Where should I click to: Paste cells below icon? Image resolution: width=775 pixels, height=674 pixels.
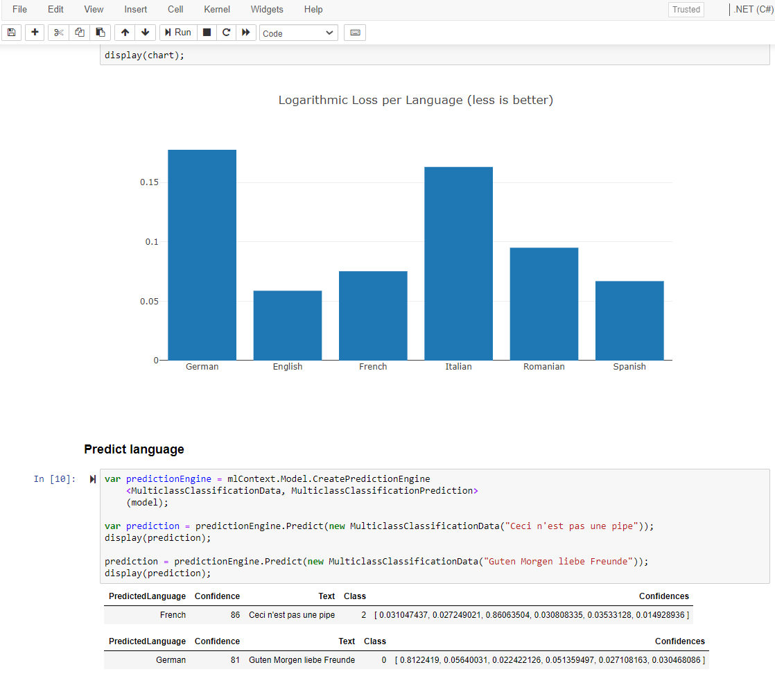[101, 33]
